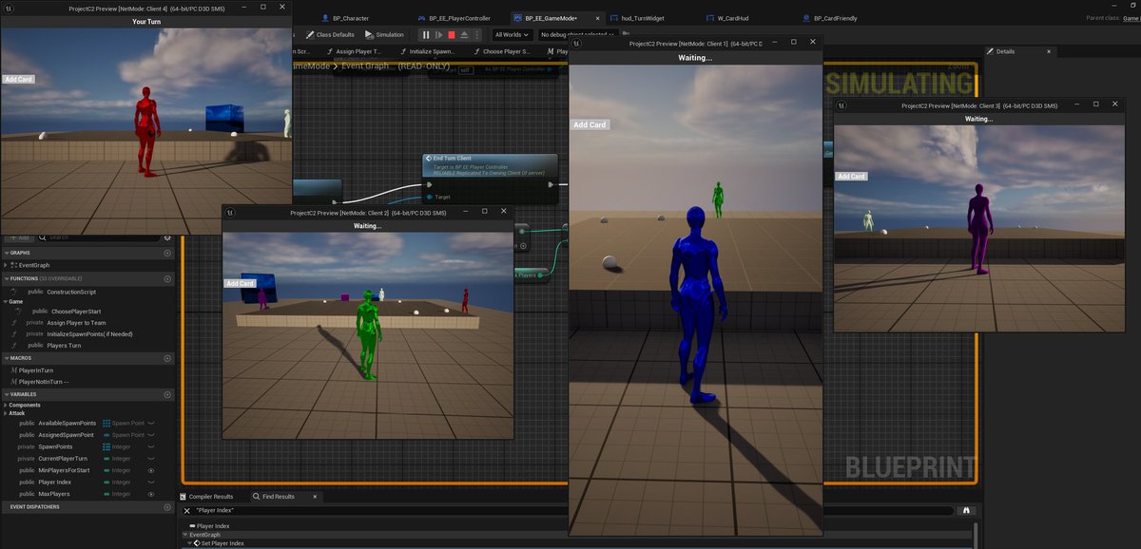Screen dimensions: 1141x549
Task: Clear the Player Index search query
Action: tap(187, 510)
